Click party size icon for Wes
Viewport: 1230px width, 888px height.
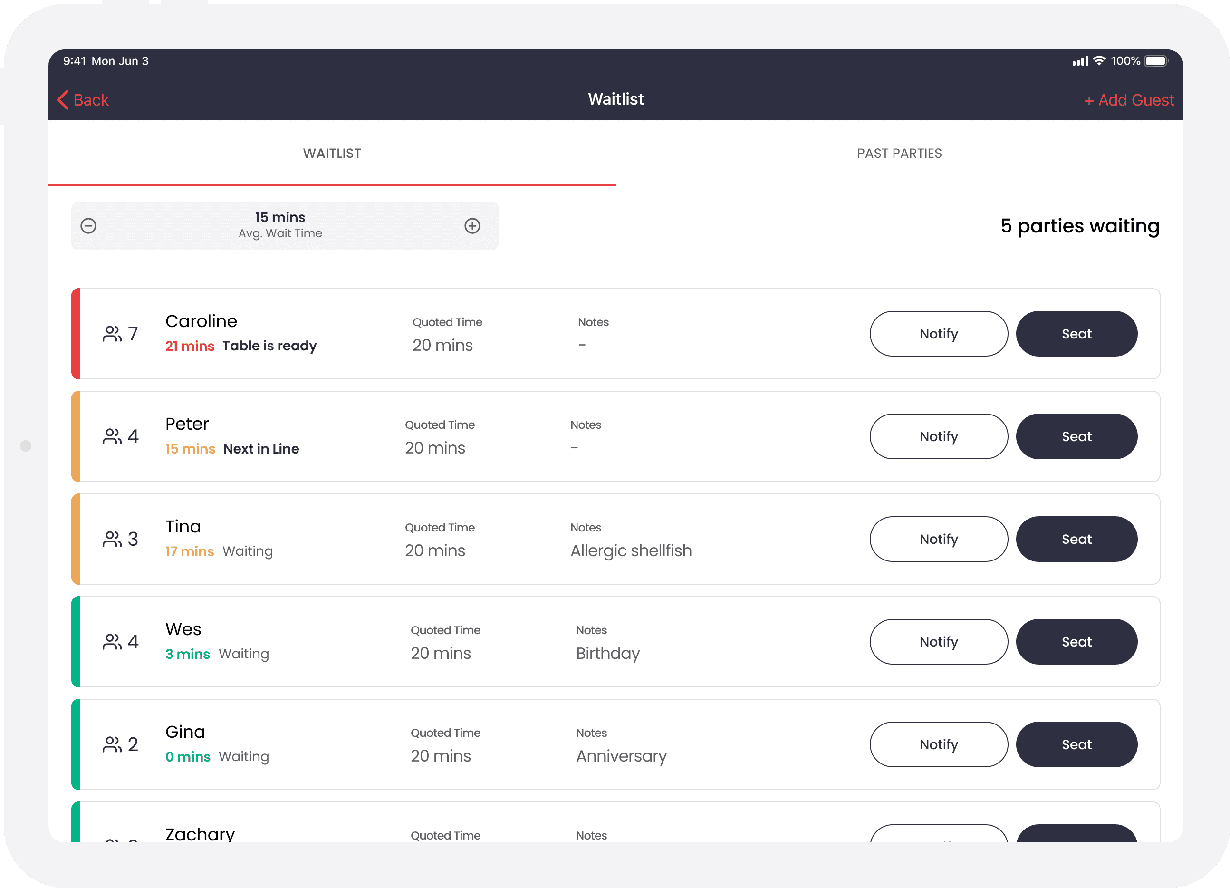coord(112,642)
